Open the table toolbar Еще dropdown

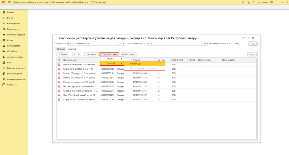coord(252,54)
